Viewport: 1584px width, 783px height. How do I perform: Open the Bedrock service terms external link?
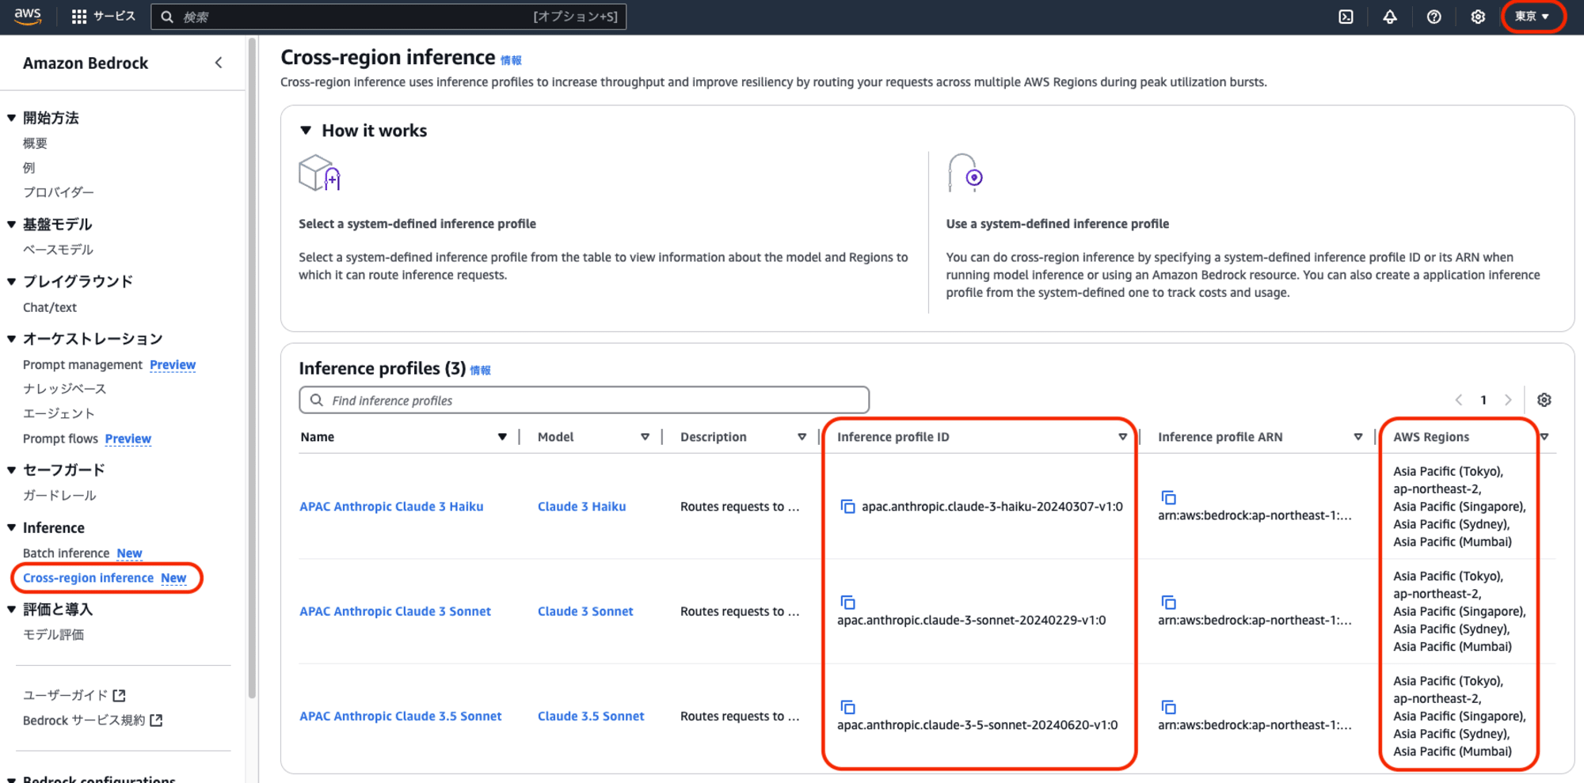[x=93, y=720]
